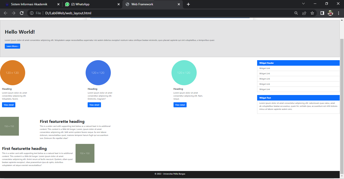Close the Web Framework tab
The width and height of the screenshot is (344, 179).
tap(179, 4)
